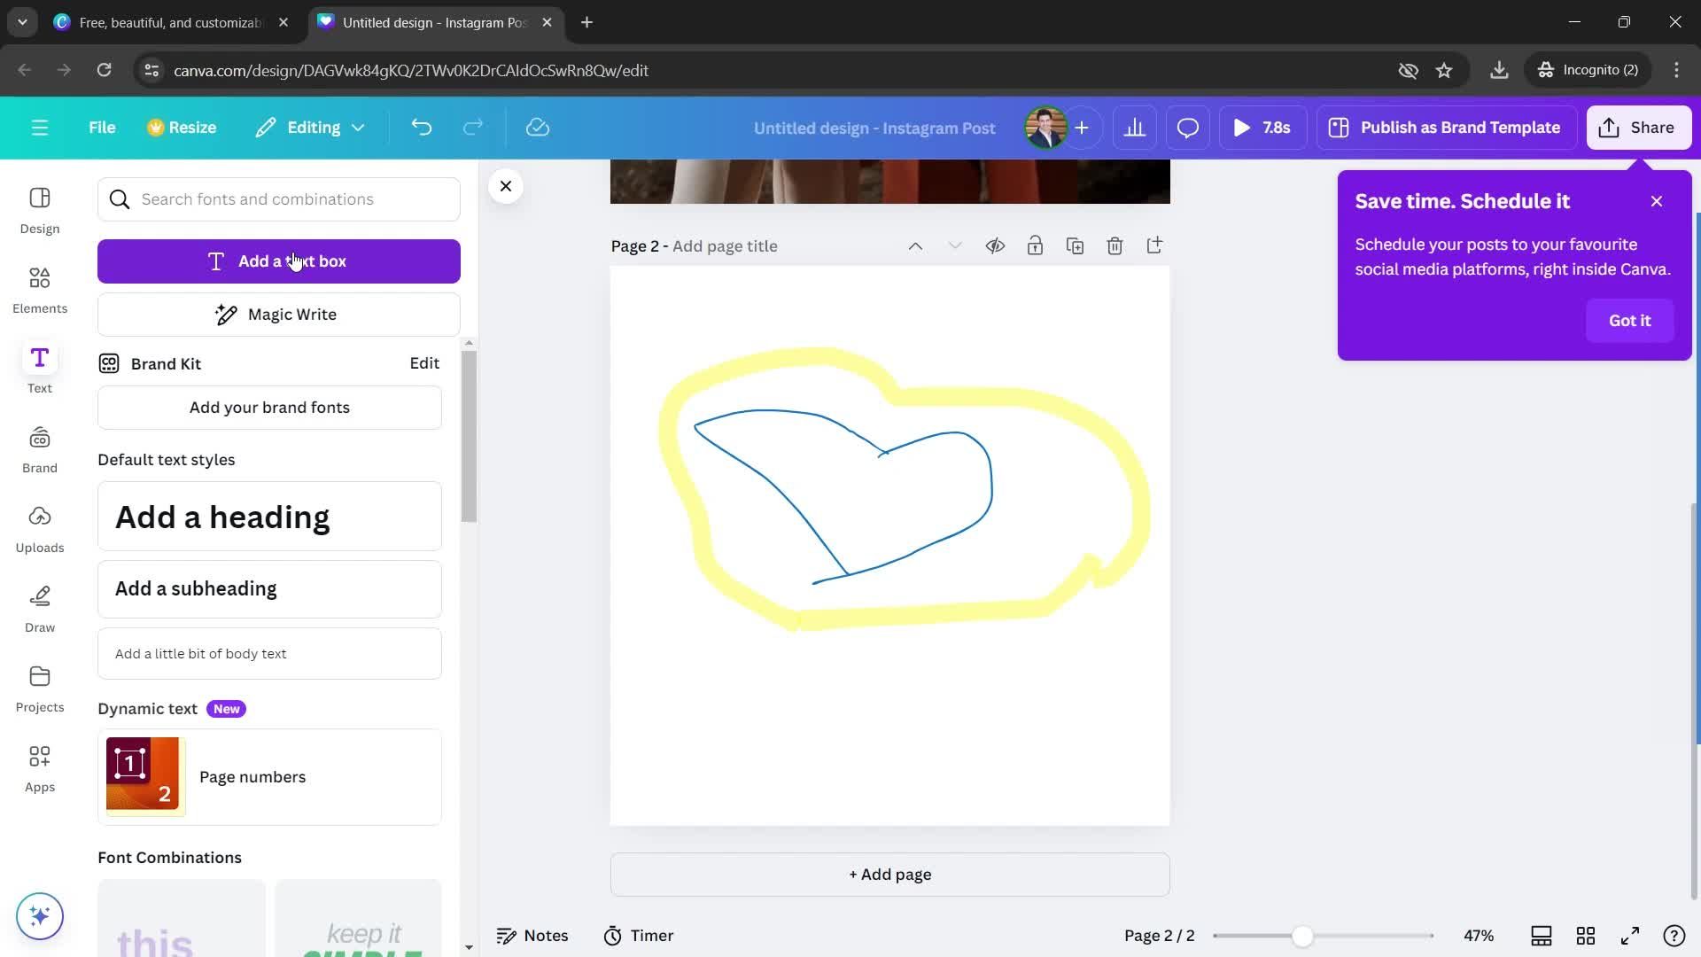Click the Add a heading style

[x=270, y=517]
